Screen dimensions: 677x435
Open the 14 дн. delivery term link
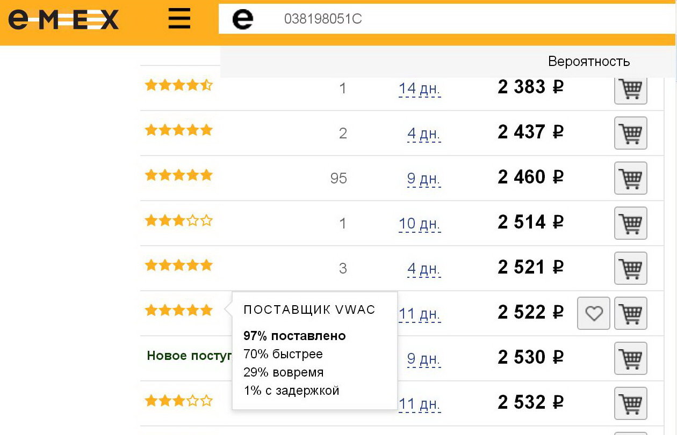pos(420,88)
